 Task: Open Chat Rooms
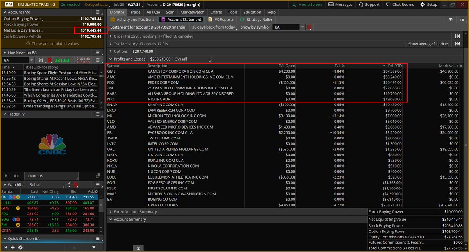[x=399, y=4]
